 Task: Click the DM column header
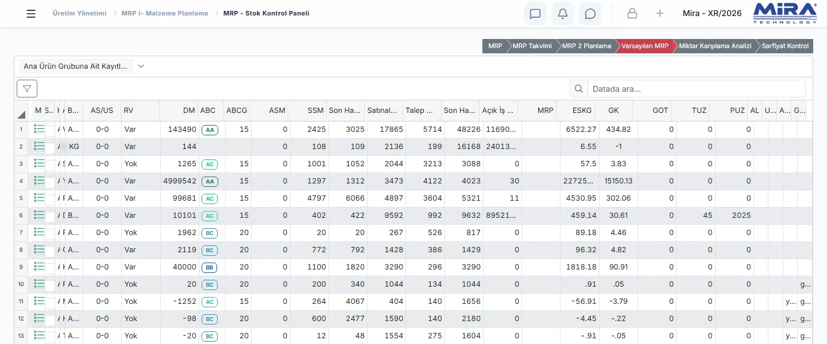point(178,111)
